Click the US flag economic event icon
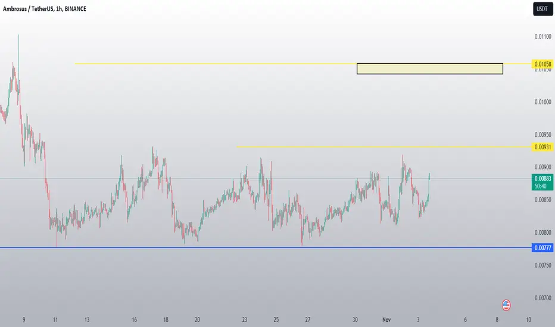Image resolution: width=555 pixels, height=327 pixels. tap(506, 305)
